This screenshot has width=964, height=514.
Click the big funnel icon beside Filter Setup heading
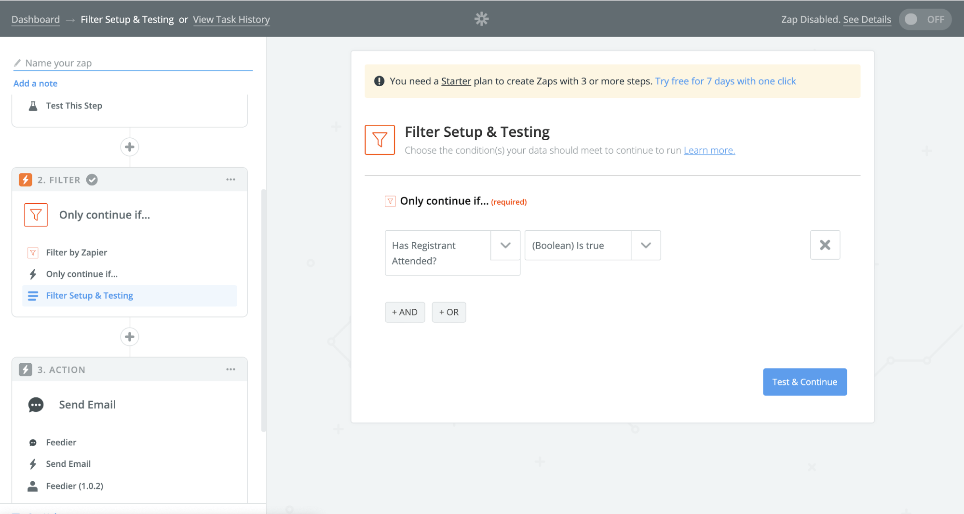pyautogui.click(x=380, y=140)
